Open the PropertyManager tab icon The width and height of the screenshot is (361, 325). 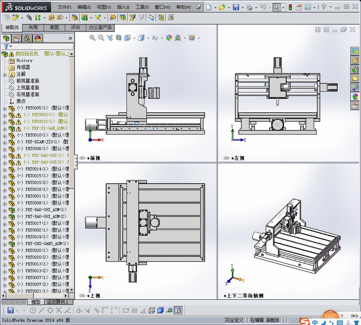coord(17,38)
